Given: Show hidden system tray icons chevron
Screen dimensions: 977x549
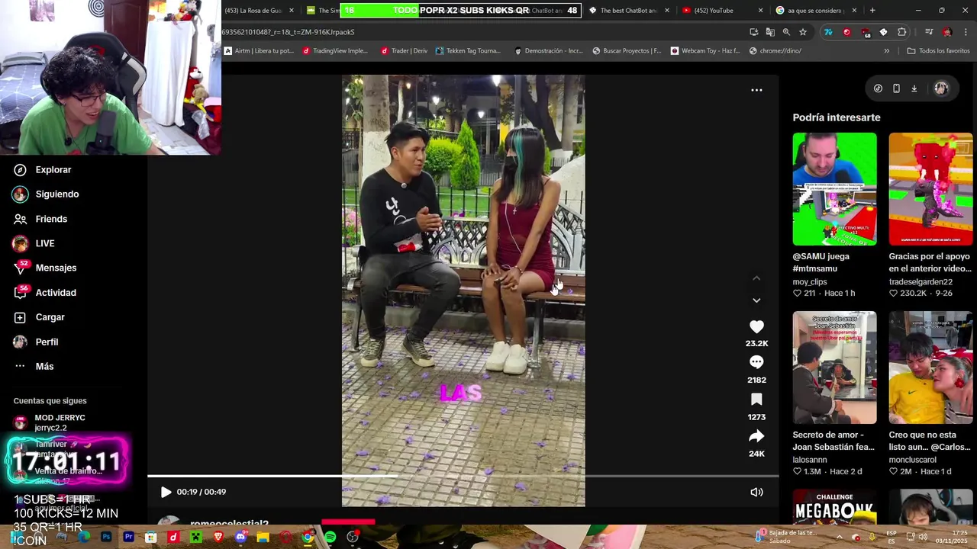Looking at the screenshot, I should coord(839,538).
